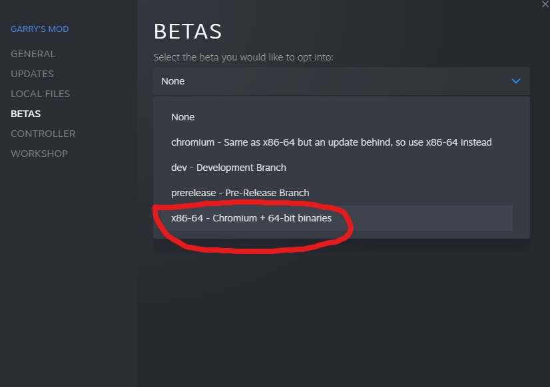Screen dimensions: 550x387
Task: Choose the chromium beta branch option
Action: point(331,142)
